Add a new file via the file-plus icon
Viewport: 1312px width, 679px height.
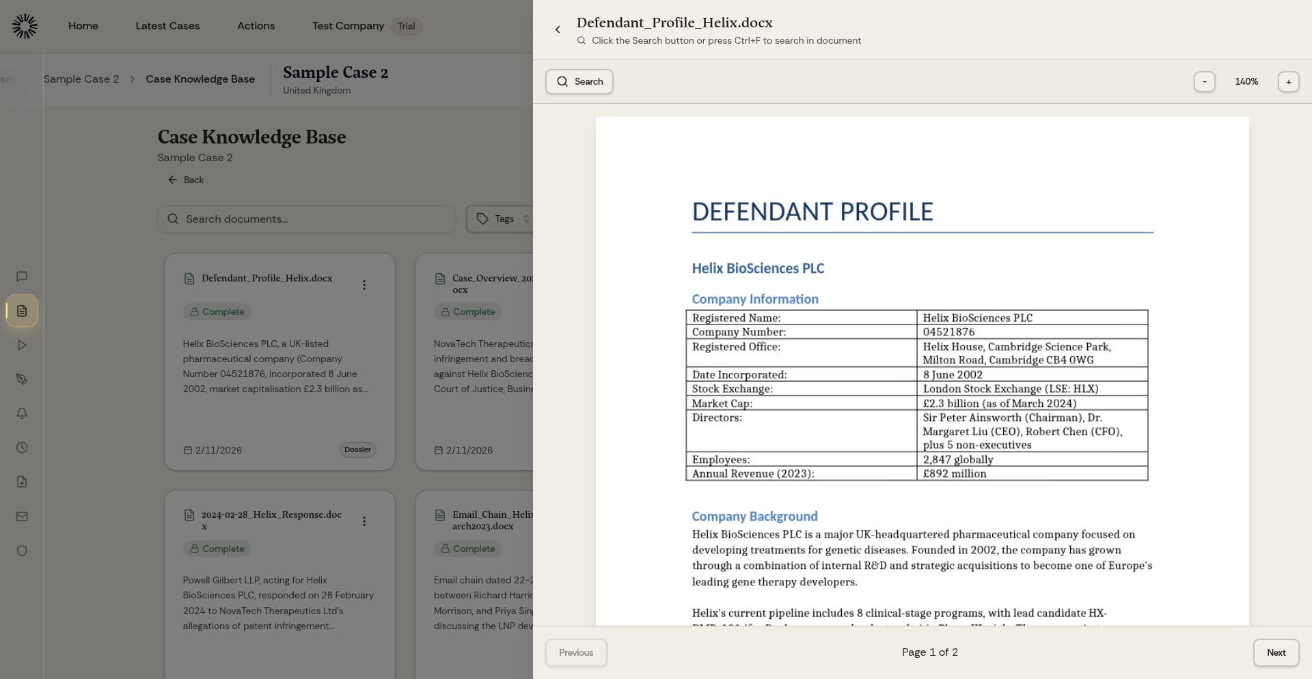(x=22, y=482)
